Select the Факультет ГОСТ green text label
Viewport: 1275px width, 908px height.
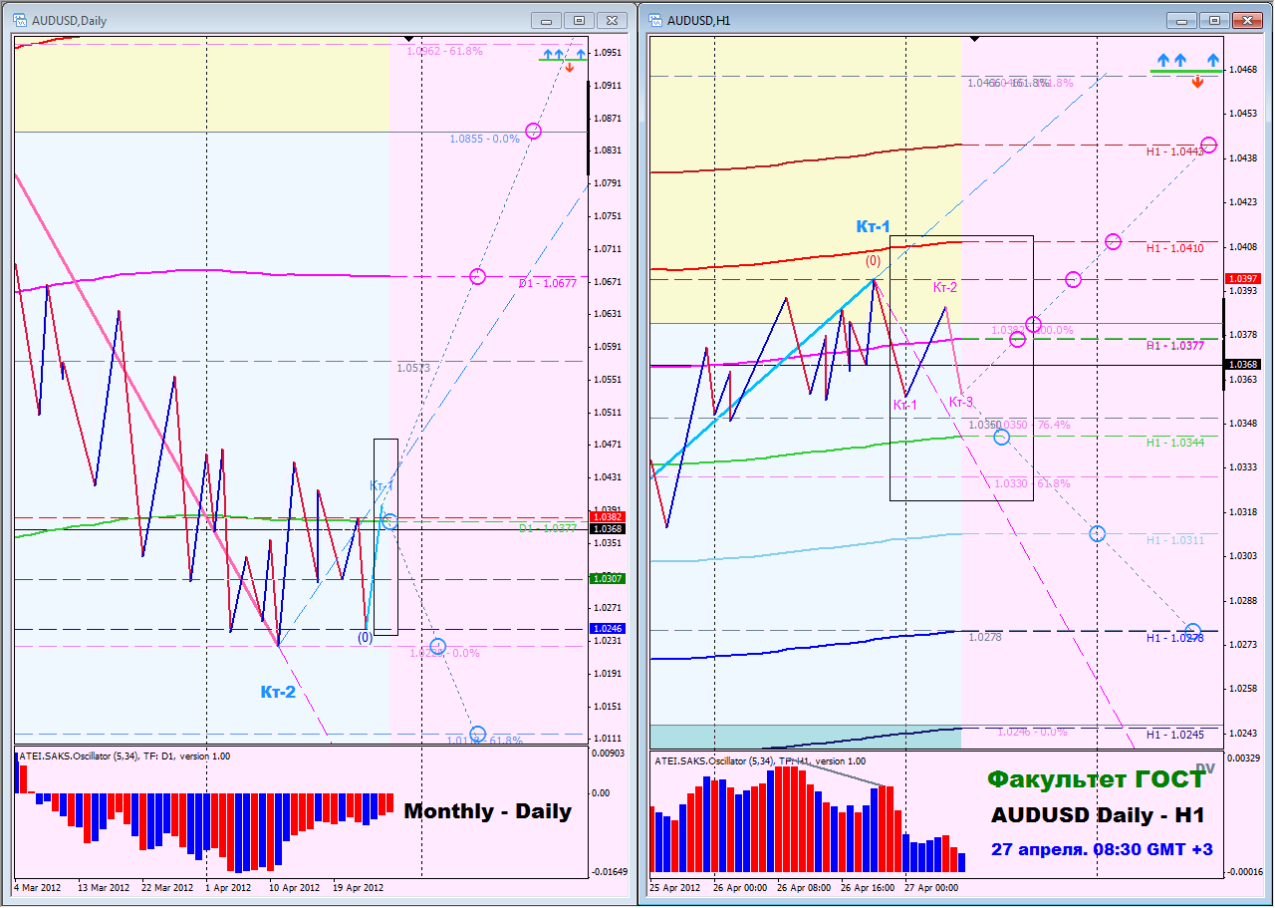pos(1097,779)
